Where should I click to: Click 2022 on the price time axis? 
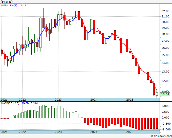pos(22,100)
